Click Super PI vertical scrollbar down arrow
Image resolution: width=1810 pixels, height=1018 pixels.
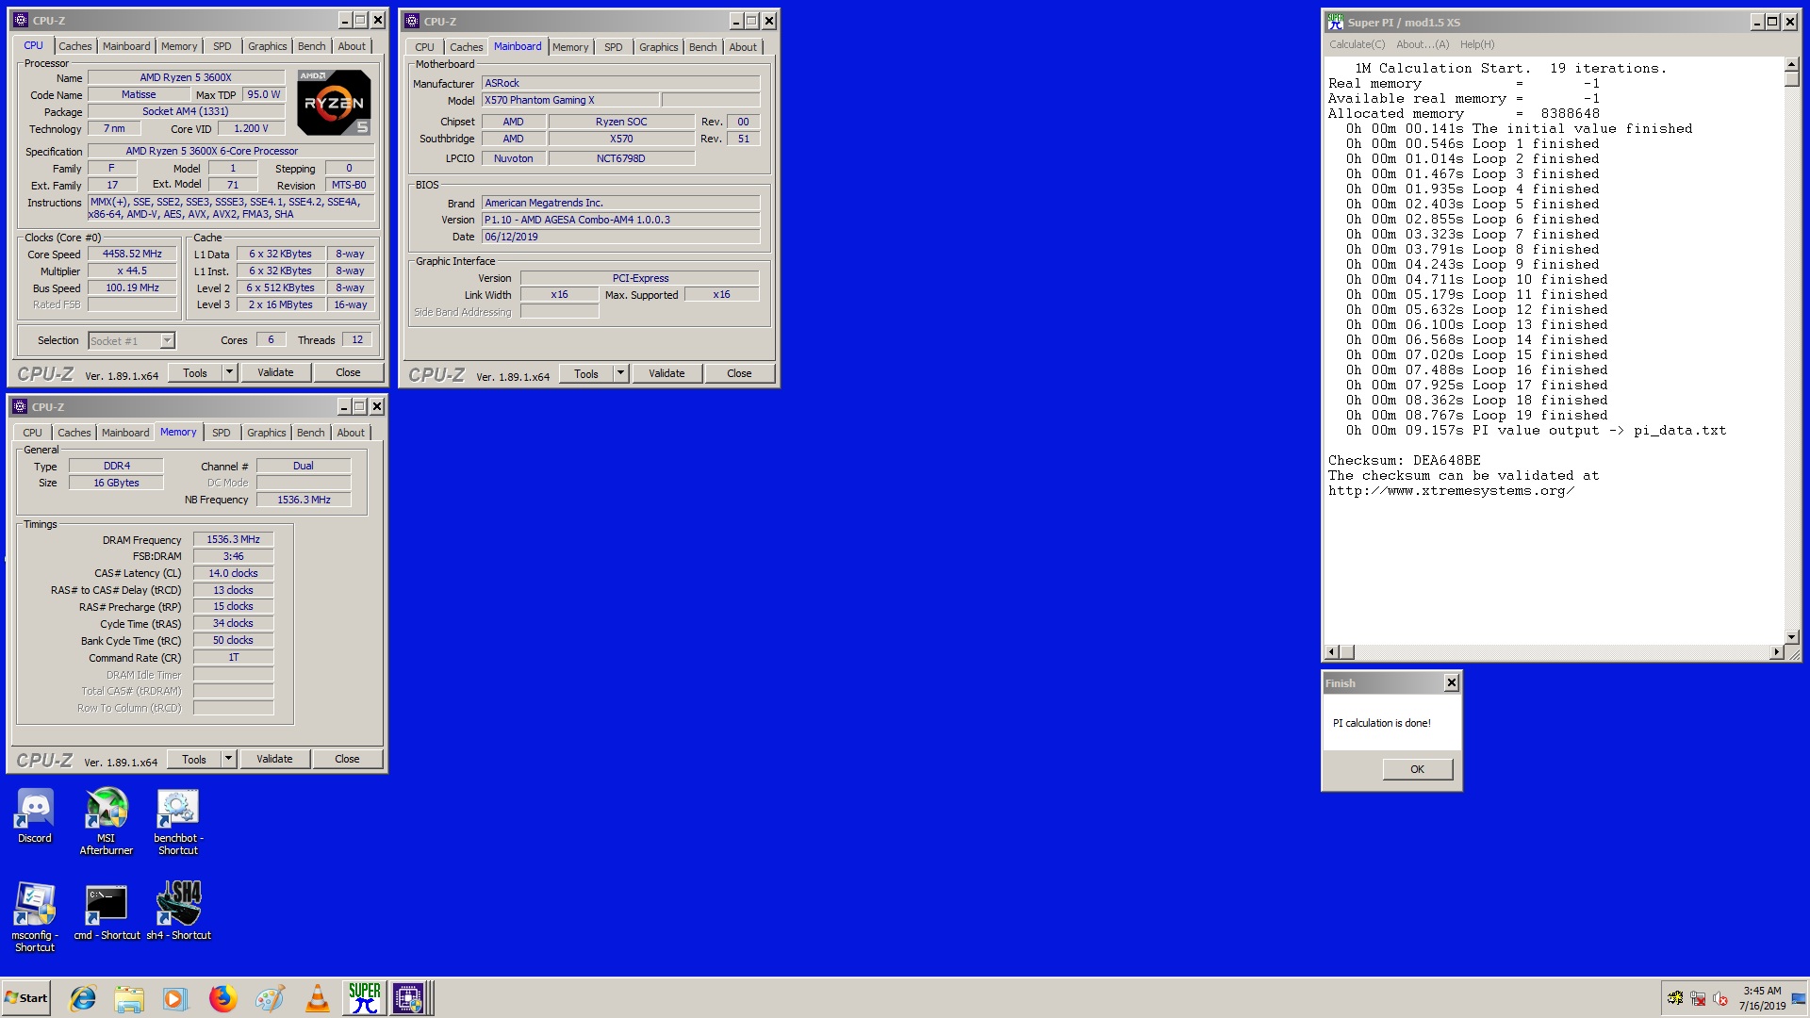coord(1792,636)
